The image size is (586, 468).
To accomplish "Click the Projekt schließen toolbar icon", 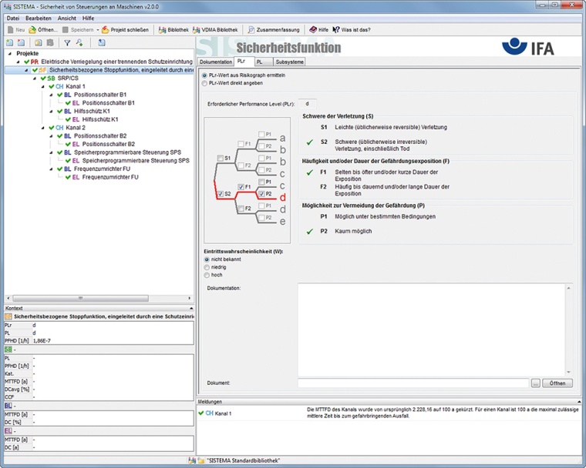I will pos(105,29).
